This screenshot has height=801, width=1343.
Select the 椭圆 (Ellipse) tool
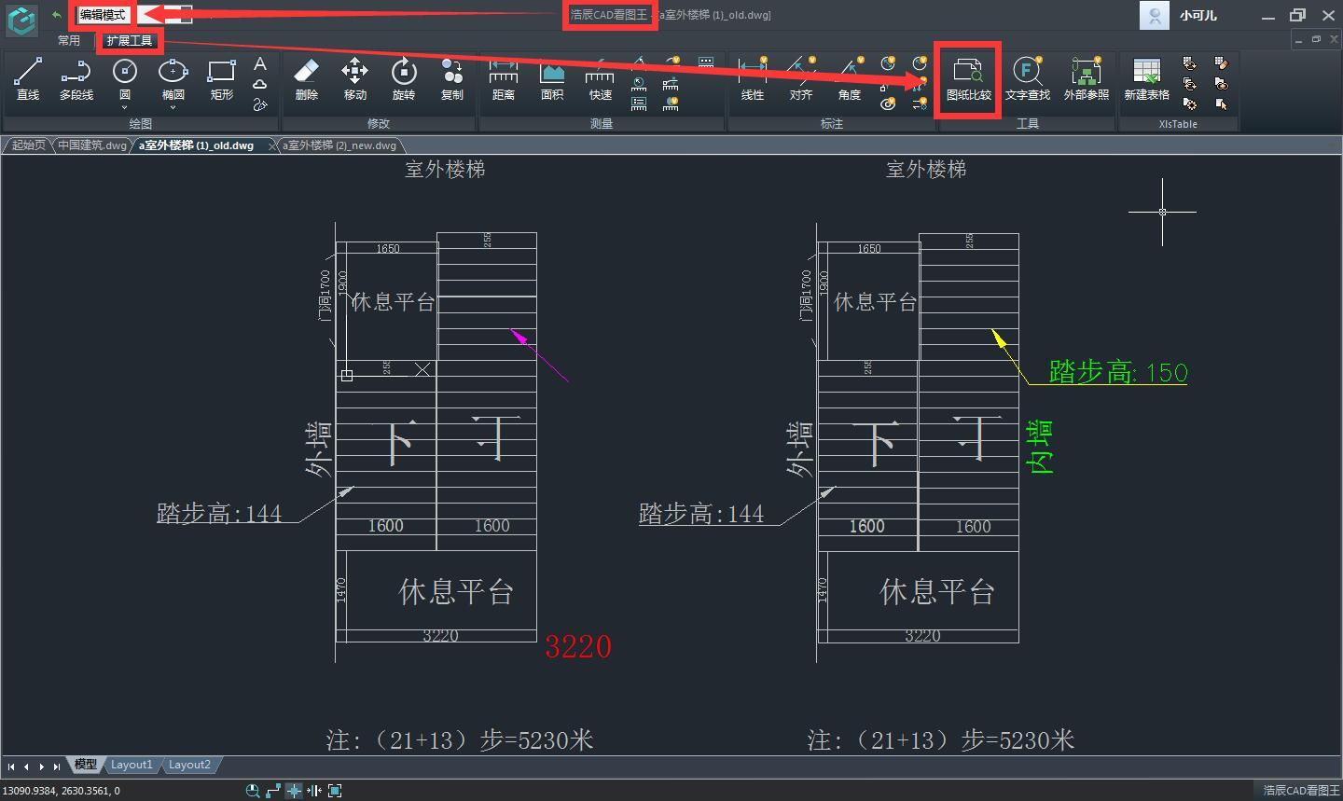(173, 78)
